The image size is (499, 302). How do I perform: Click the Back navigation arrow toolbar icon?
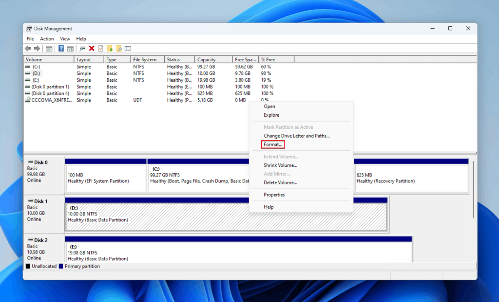[28, 48]
